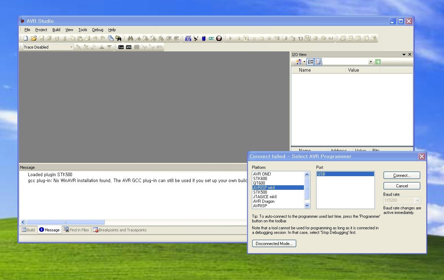
Task: Toggle the I/O View tree view button
Action: click(x=310, y=62)
